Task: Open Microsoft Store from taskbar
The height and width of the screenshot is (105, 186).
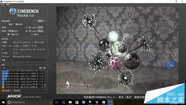Action: tap(77, 102)
